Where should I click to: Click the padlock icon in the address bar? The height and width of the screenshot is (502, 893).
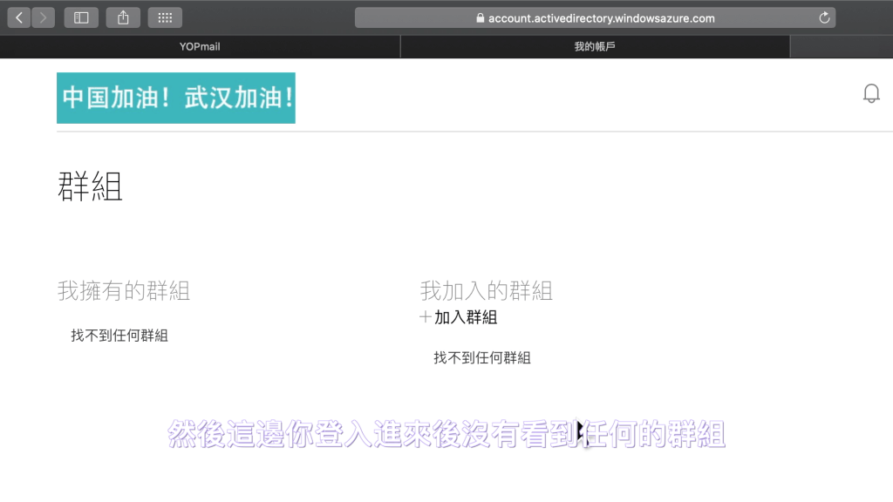(481, 18)
